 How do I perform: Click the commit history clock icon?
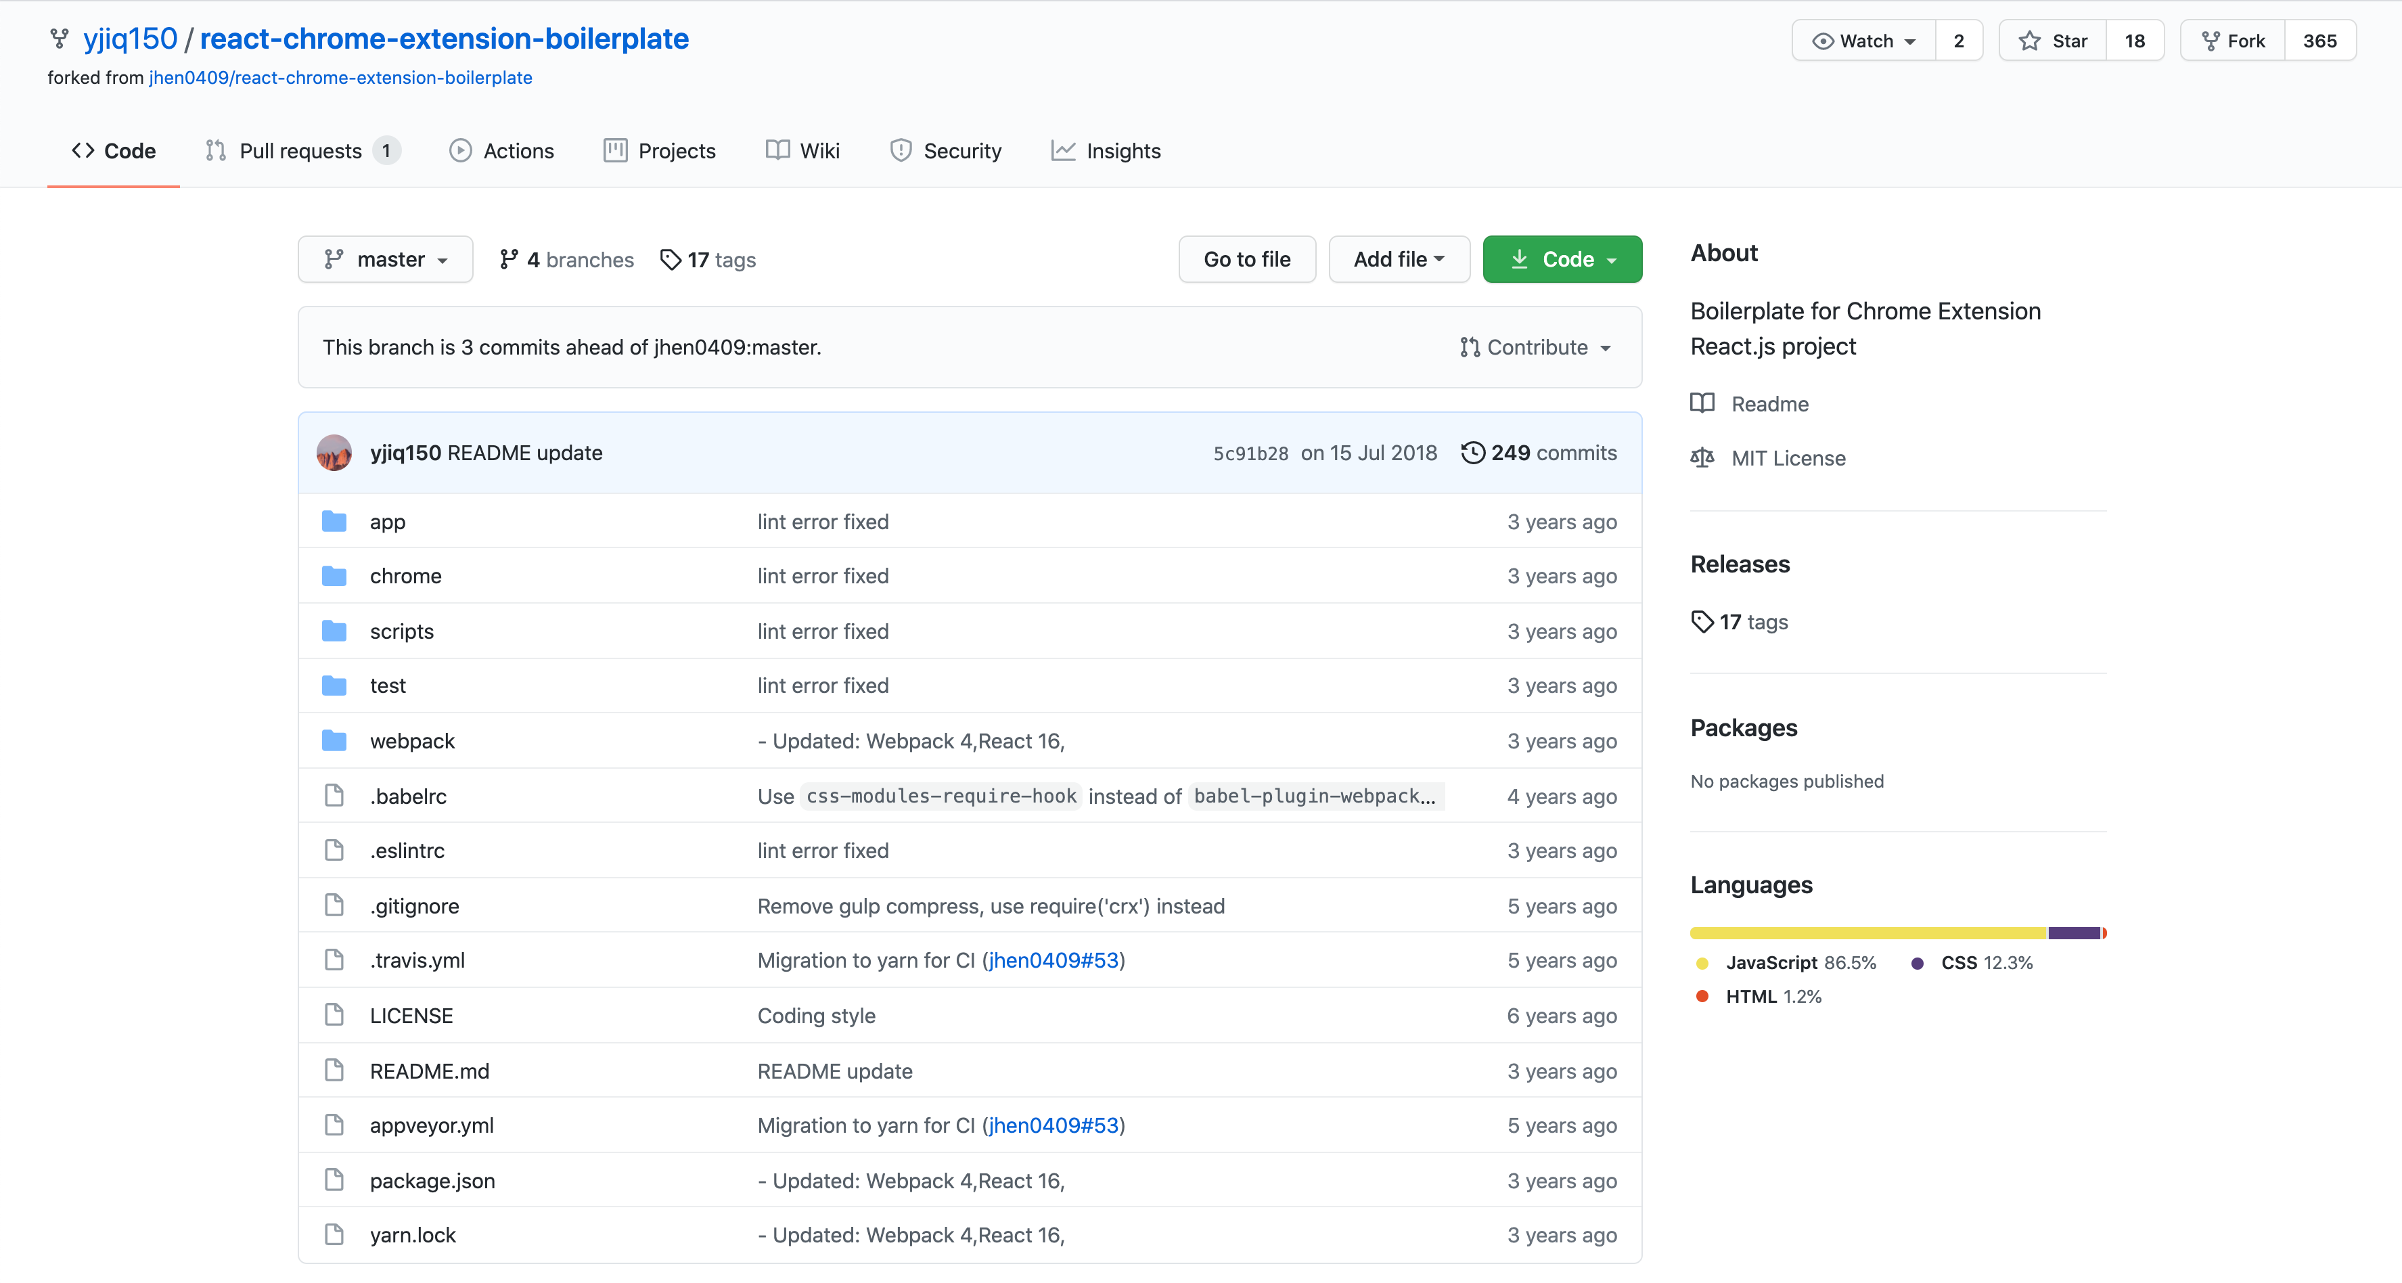[x=1472, y=452]
